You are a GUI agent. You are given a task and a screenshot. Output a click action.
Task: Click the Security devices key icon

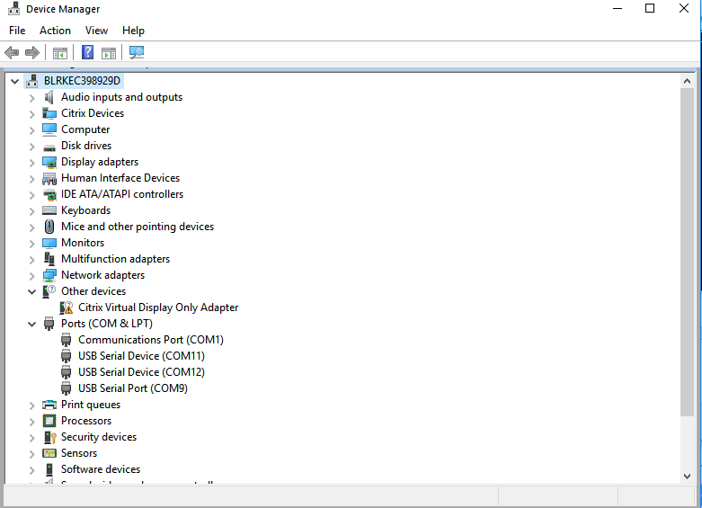tap(49, 437)
